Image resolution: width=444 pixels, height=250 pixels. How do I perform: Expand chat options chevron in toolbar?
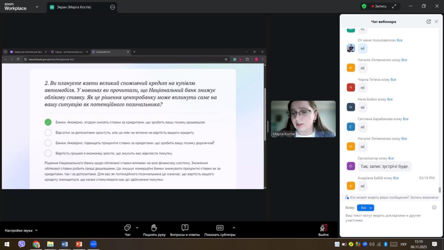(x=137, y=227)
